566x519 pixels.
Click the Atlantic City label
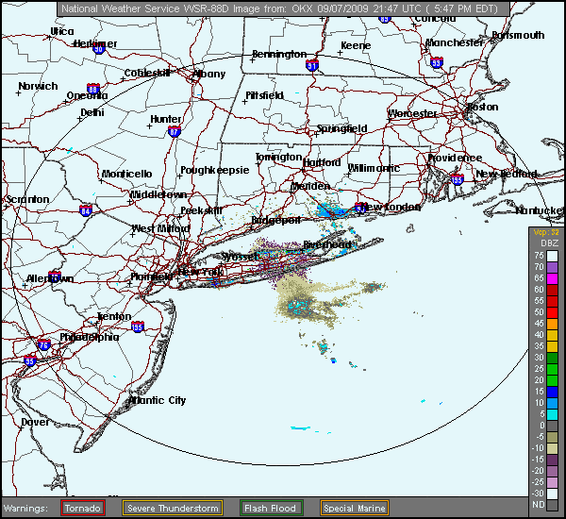click(157, 400)
